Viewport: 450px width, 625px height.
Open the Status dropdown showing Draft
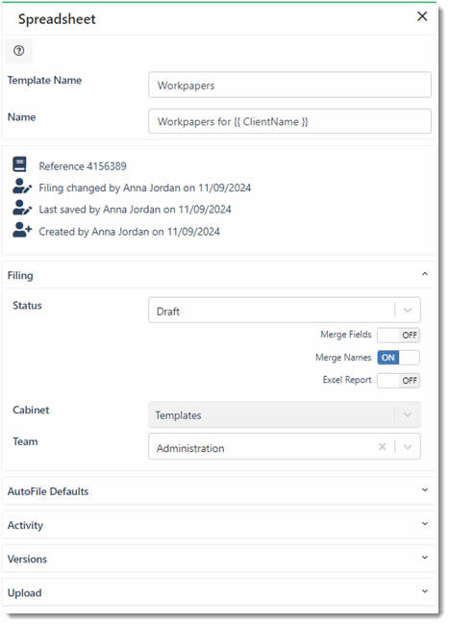285,311
